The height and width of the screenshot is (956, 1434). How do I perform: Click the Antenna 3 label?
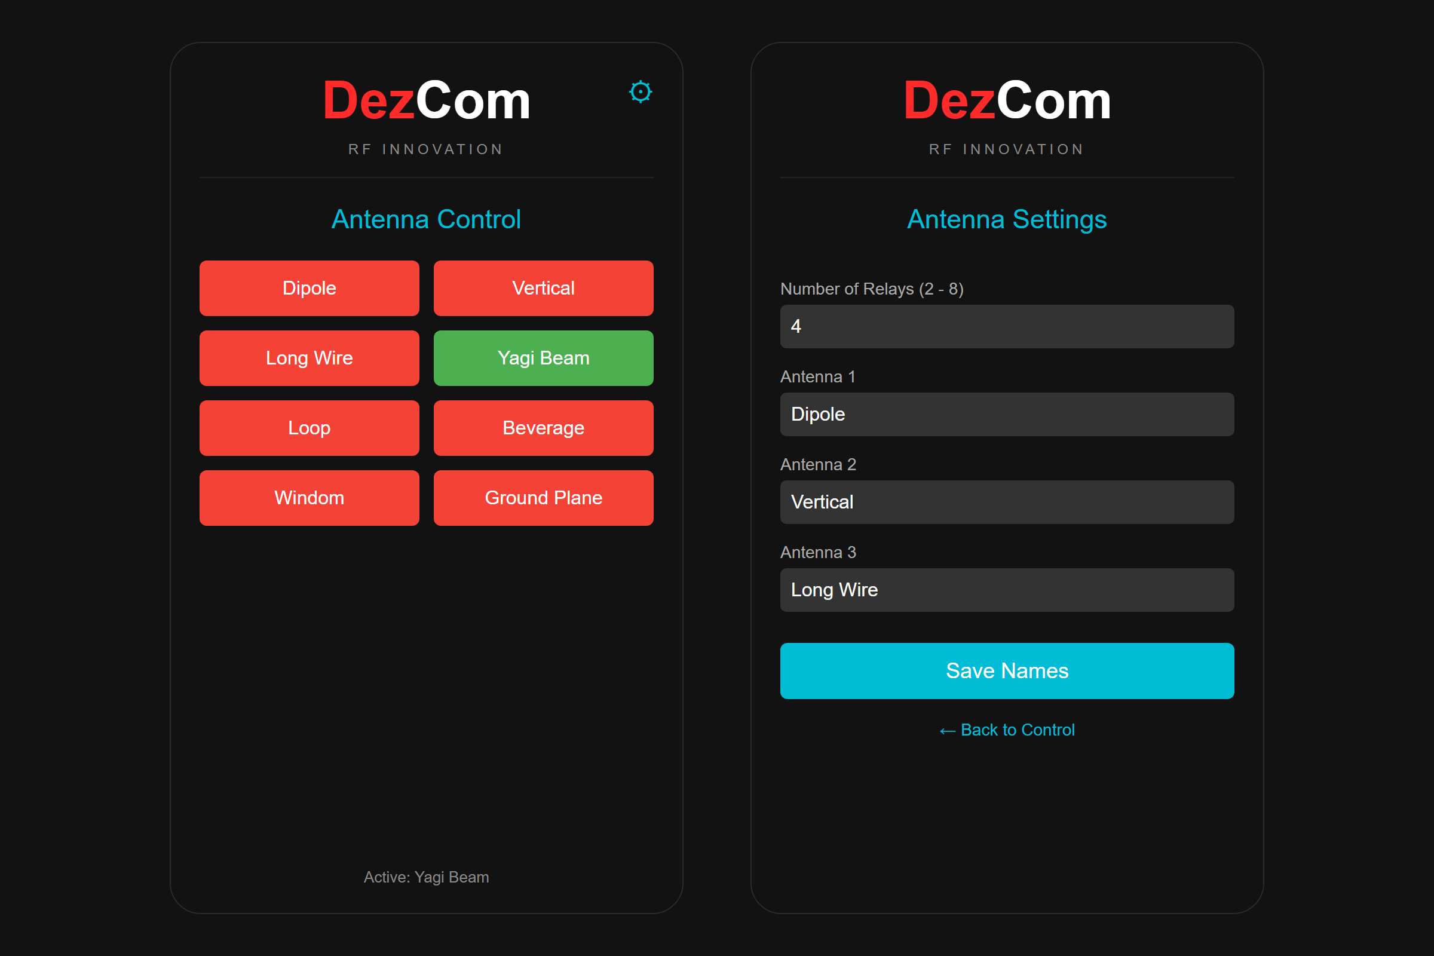(x=818, y=552)
